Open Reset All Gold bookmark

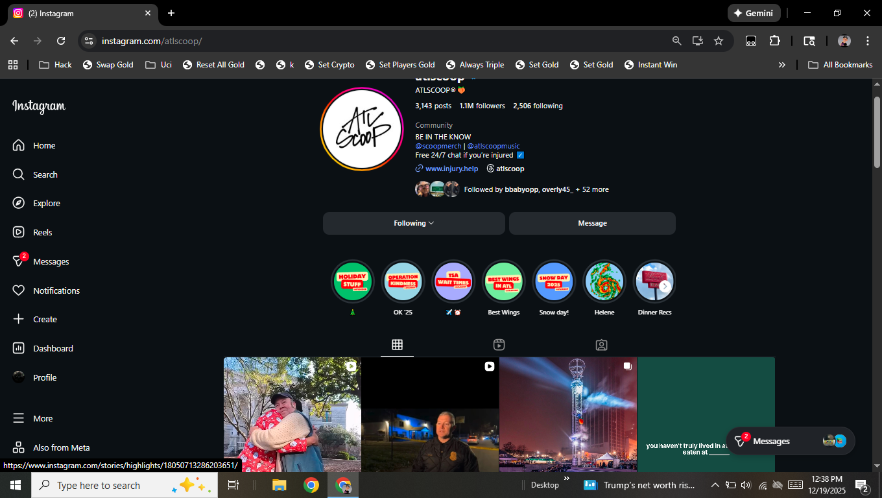click(x=214, y=65)
